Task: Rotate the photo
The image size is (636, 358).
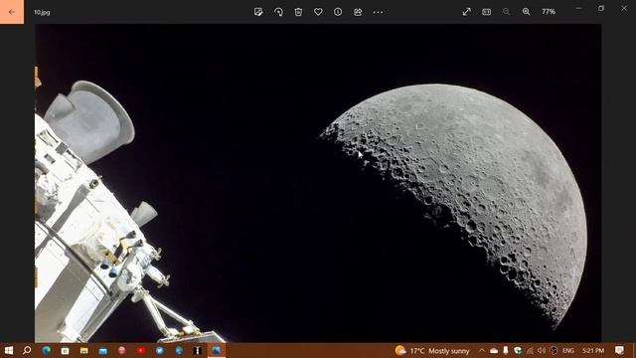Action: pyautogui.click(x=278, y=12)
